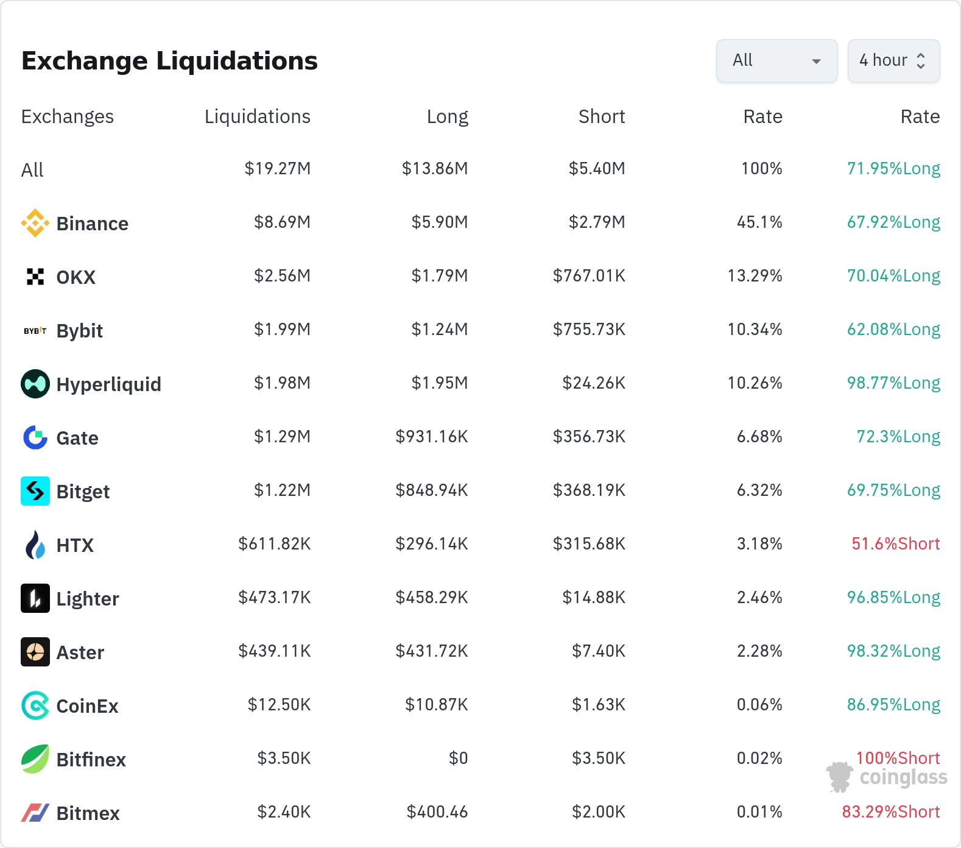961x848 pixels.
Task: Open the Hyperliquid exchange name link
Action: click(108, 384)
